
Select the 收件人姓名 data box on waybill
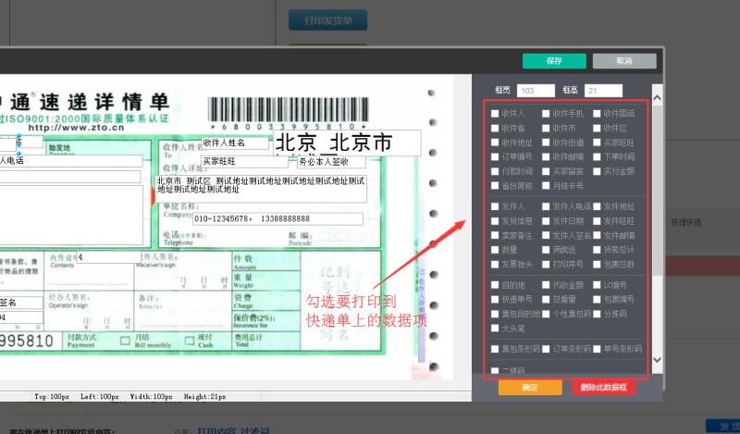click(235, 143)
